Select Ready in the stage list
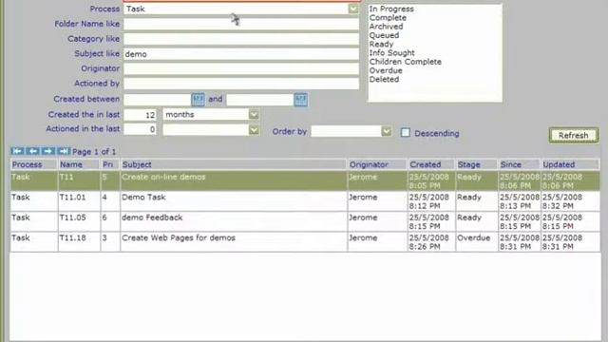Viewport: 608px width, 342px height. point(381,45)
